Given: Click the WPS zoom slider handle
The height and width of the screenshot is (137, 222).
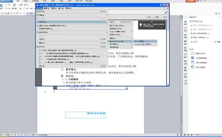Looking at the screenshot, I should (212, 135).
